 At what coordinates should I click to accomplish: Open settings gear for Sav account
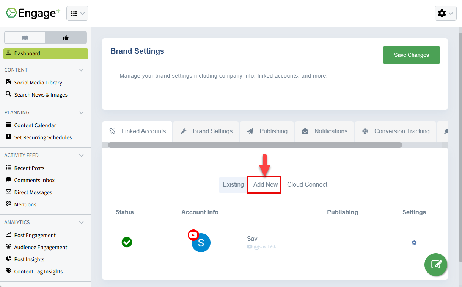414,243
